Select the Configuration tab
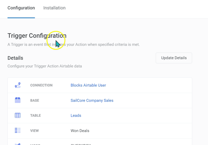 coord(21,8)
